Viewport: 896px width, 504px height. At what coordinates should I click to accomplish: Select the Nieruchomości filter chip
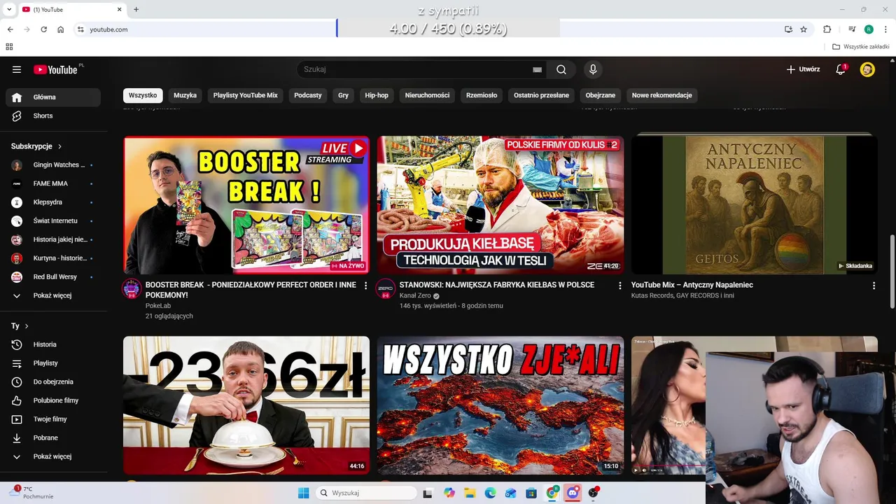427,95
